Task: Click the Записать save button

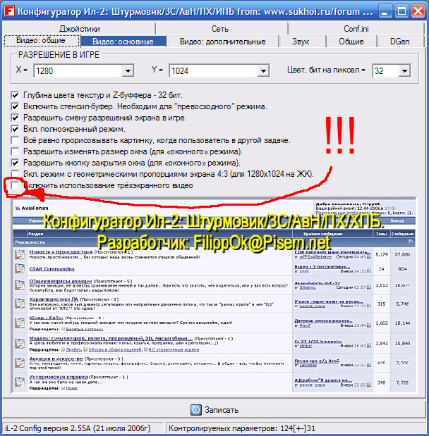Action: click(x=214, y=409)
